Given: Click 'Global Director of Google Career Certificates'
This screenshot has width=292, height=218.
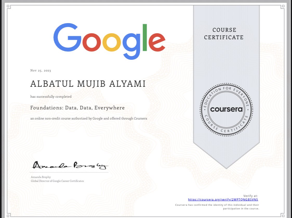Looking at the screenshot, I should coord(57,181).
